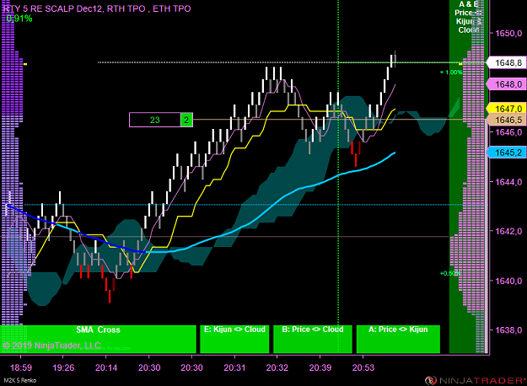Click the 0,91% percentage label

click(x=19, y=19)
